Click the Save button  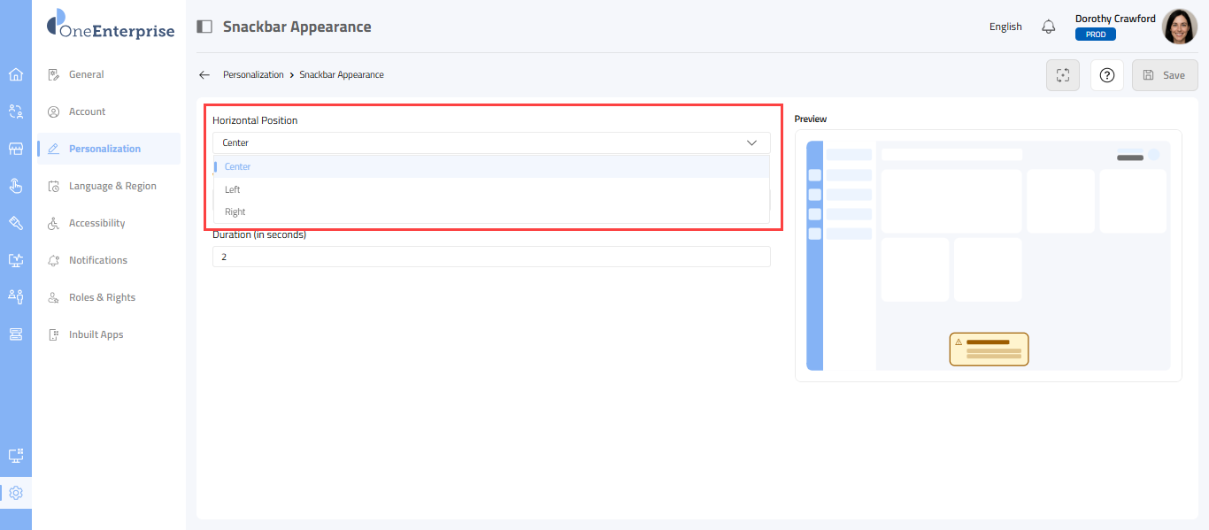1164,75
